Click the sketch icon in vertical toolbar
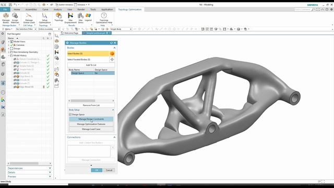 point(56,36)
